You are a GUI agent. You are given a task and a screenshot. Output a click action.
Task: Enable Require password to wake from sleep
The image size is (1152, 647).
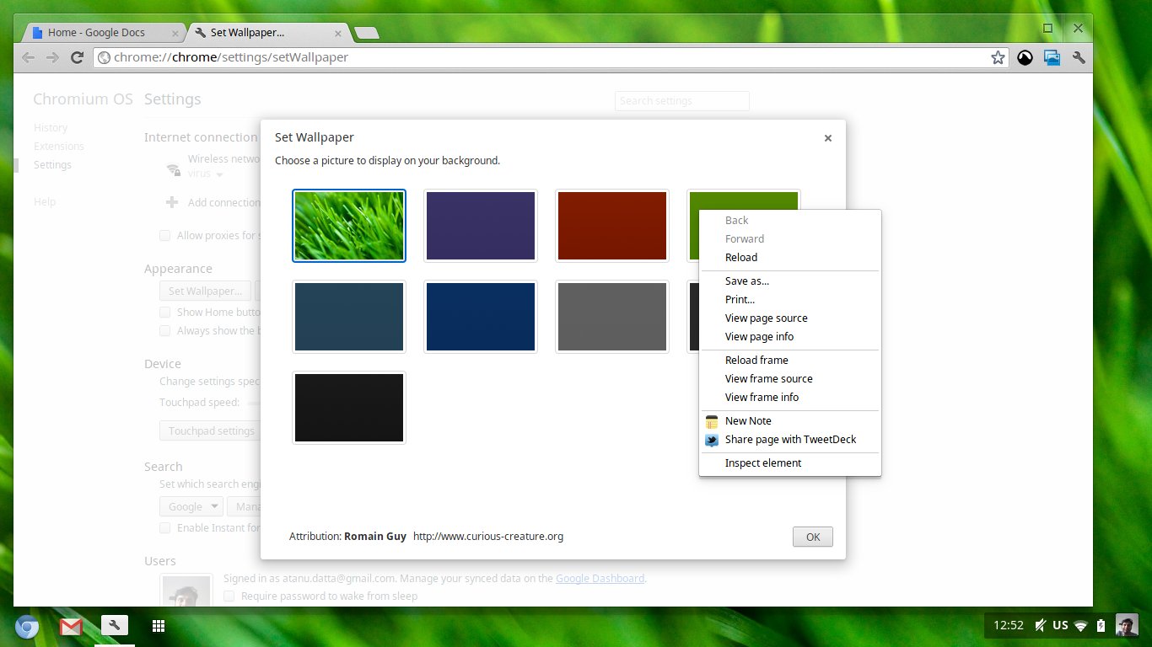(x=229, y=596)
